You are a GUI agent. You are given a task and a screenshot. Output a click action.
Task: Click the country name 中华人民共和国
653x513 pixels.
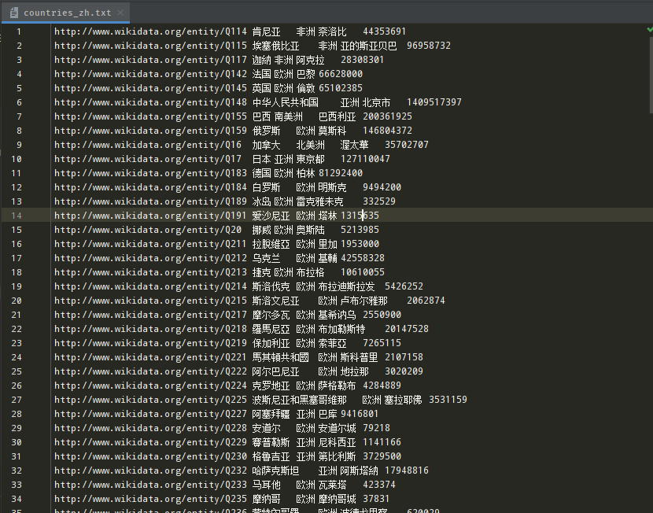pos(286,102)
